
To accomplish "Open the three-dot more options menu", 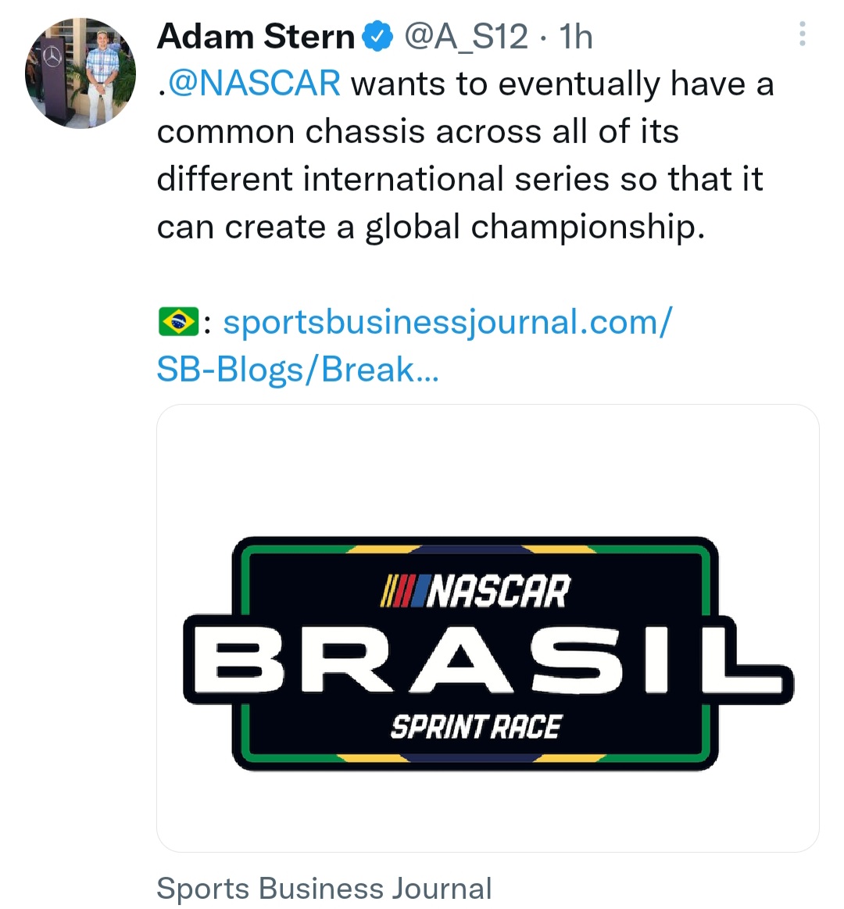I will [x=803, y=35].
